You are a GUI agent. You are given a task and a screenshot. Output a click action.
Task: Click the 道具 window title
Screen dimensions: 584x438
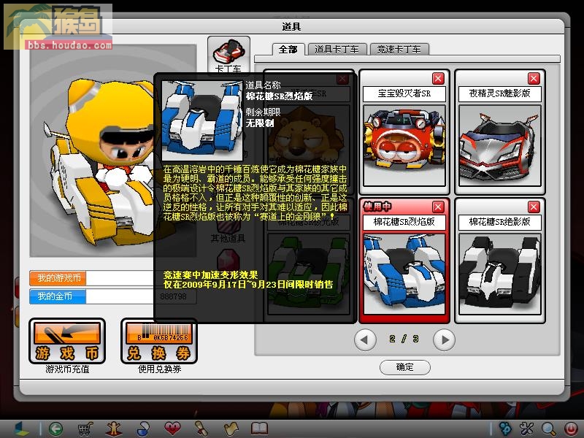(x=291, y=27)
